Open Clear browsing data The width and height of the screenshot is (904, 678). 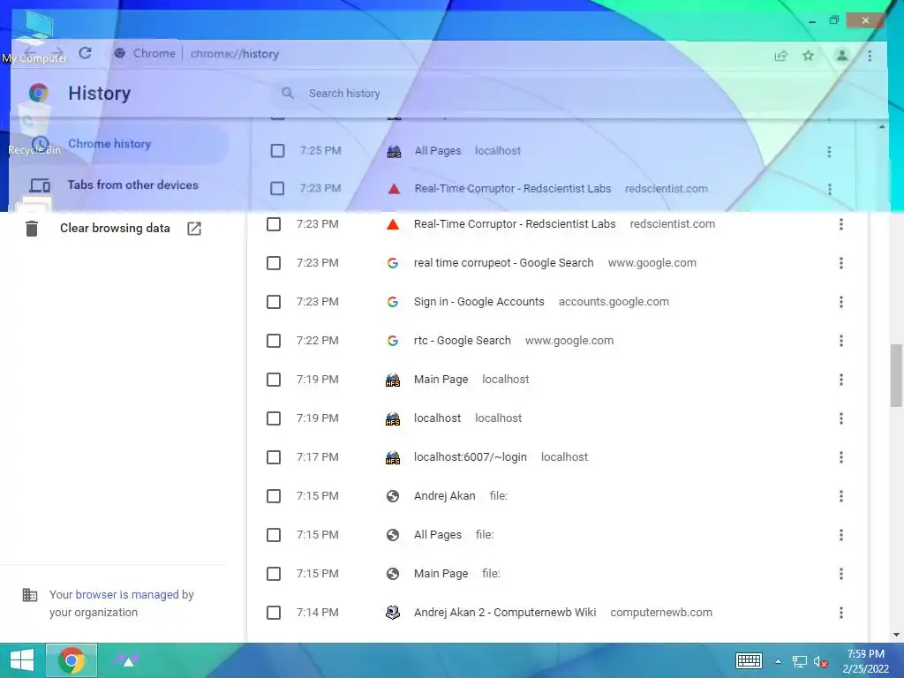pyautogui.click(x=115, y=229)
